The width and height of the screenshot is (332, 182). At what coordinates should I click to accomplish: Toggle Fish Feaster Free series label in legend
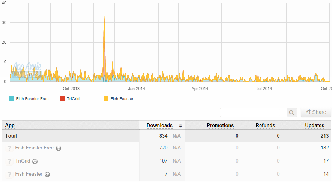pos(32,99)
